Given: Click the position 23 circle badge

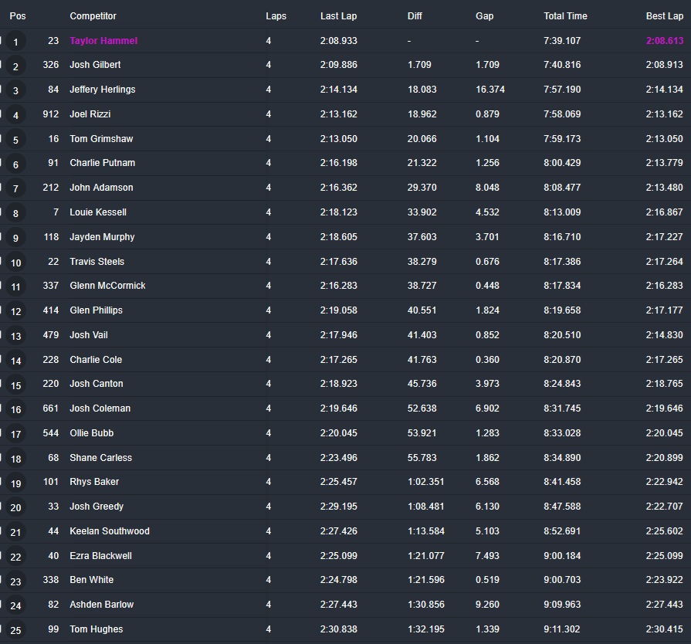Looking at the screenshot, I should tap(16, 581).
